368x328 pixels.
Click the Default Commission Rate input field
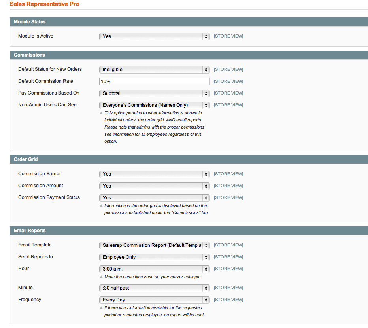(154, 82)
